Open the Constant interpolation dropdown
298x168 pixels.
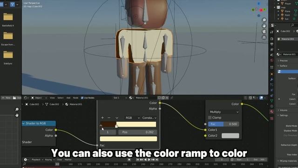point(149,118)
